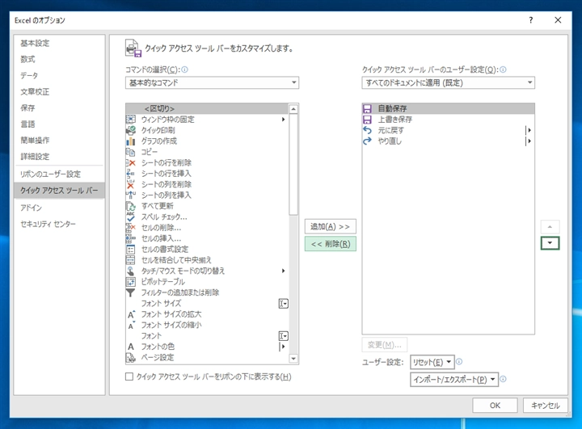The width and height of the screenshot is (582, 429).
Task: Click the dialog help question mark
Action: pos(531,20)
